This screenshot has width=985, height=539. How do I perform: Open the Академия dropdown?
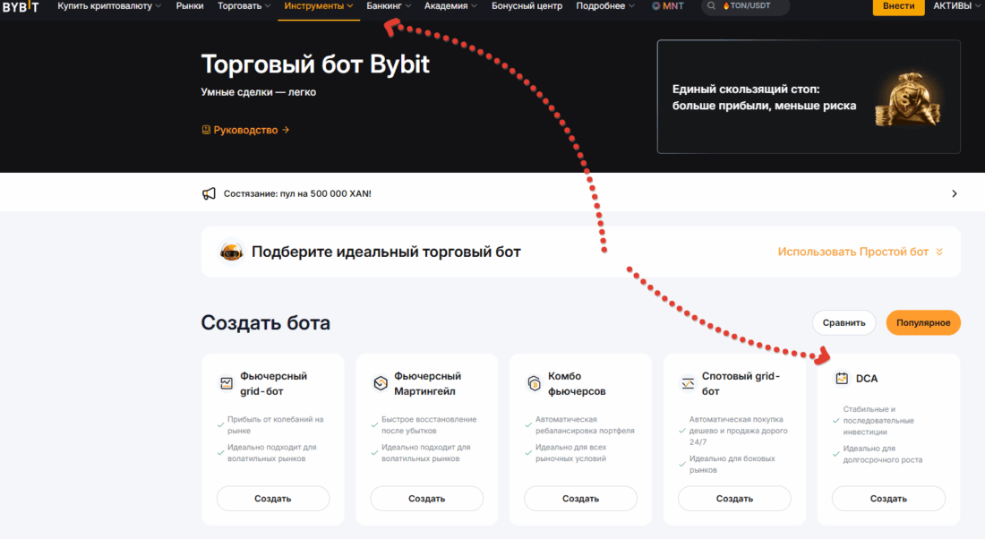click(450, 5)
